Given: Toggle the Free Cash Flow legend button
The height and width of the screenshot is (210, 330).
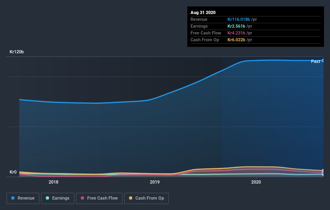Looking at the screenshot, I should [x=99, y=198].
